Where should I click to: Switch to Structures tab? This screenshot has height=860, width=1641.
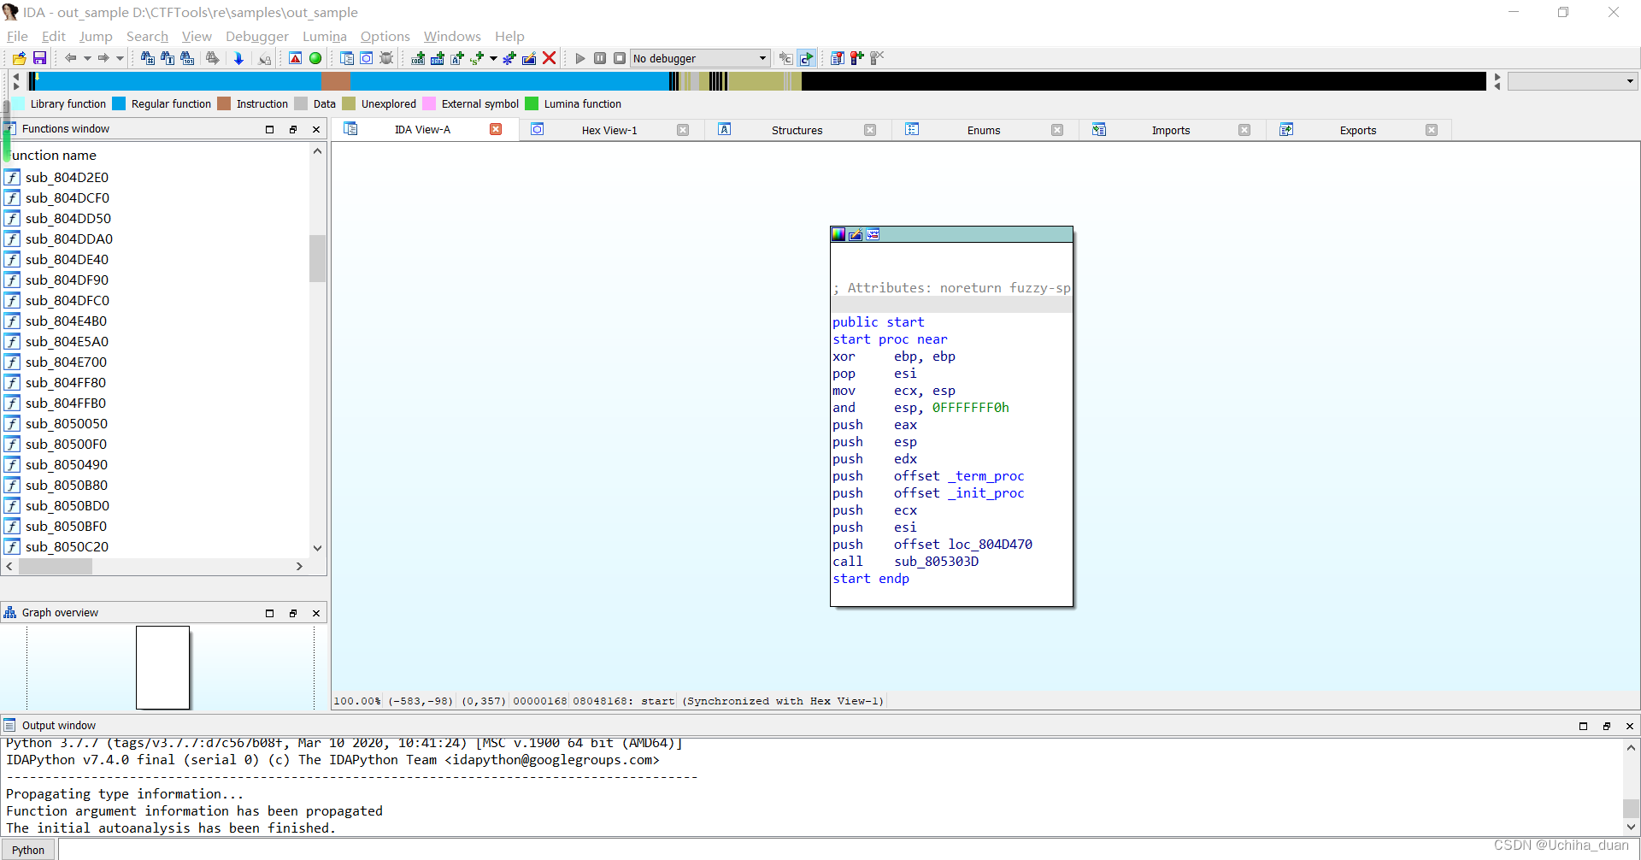tap(797, 130)
